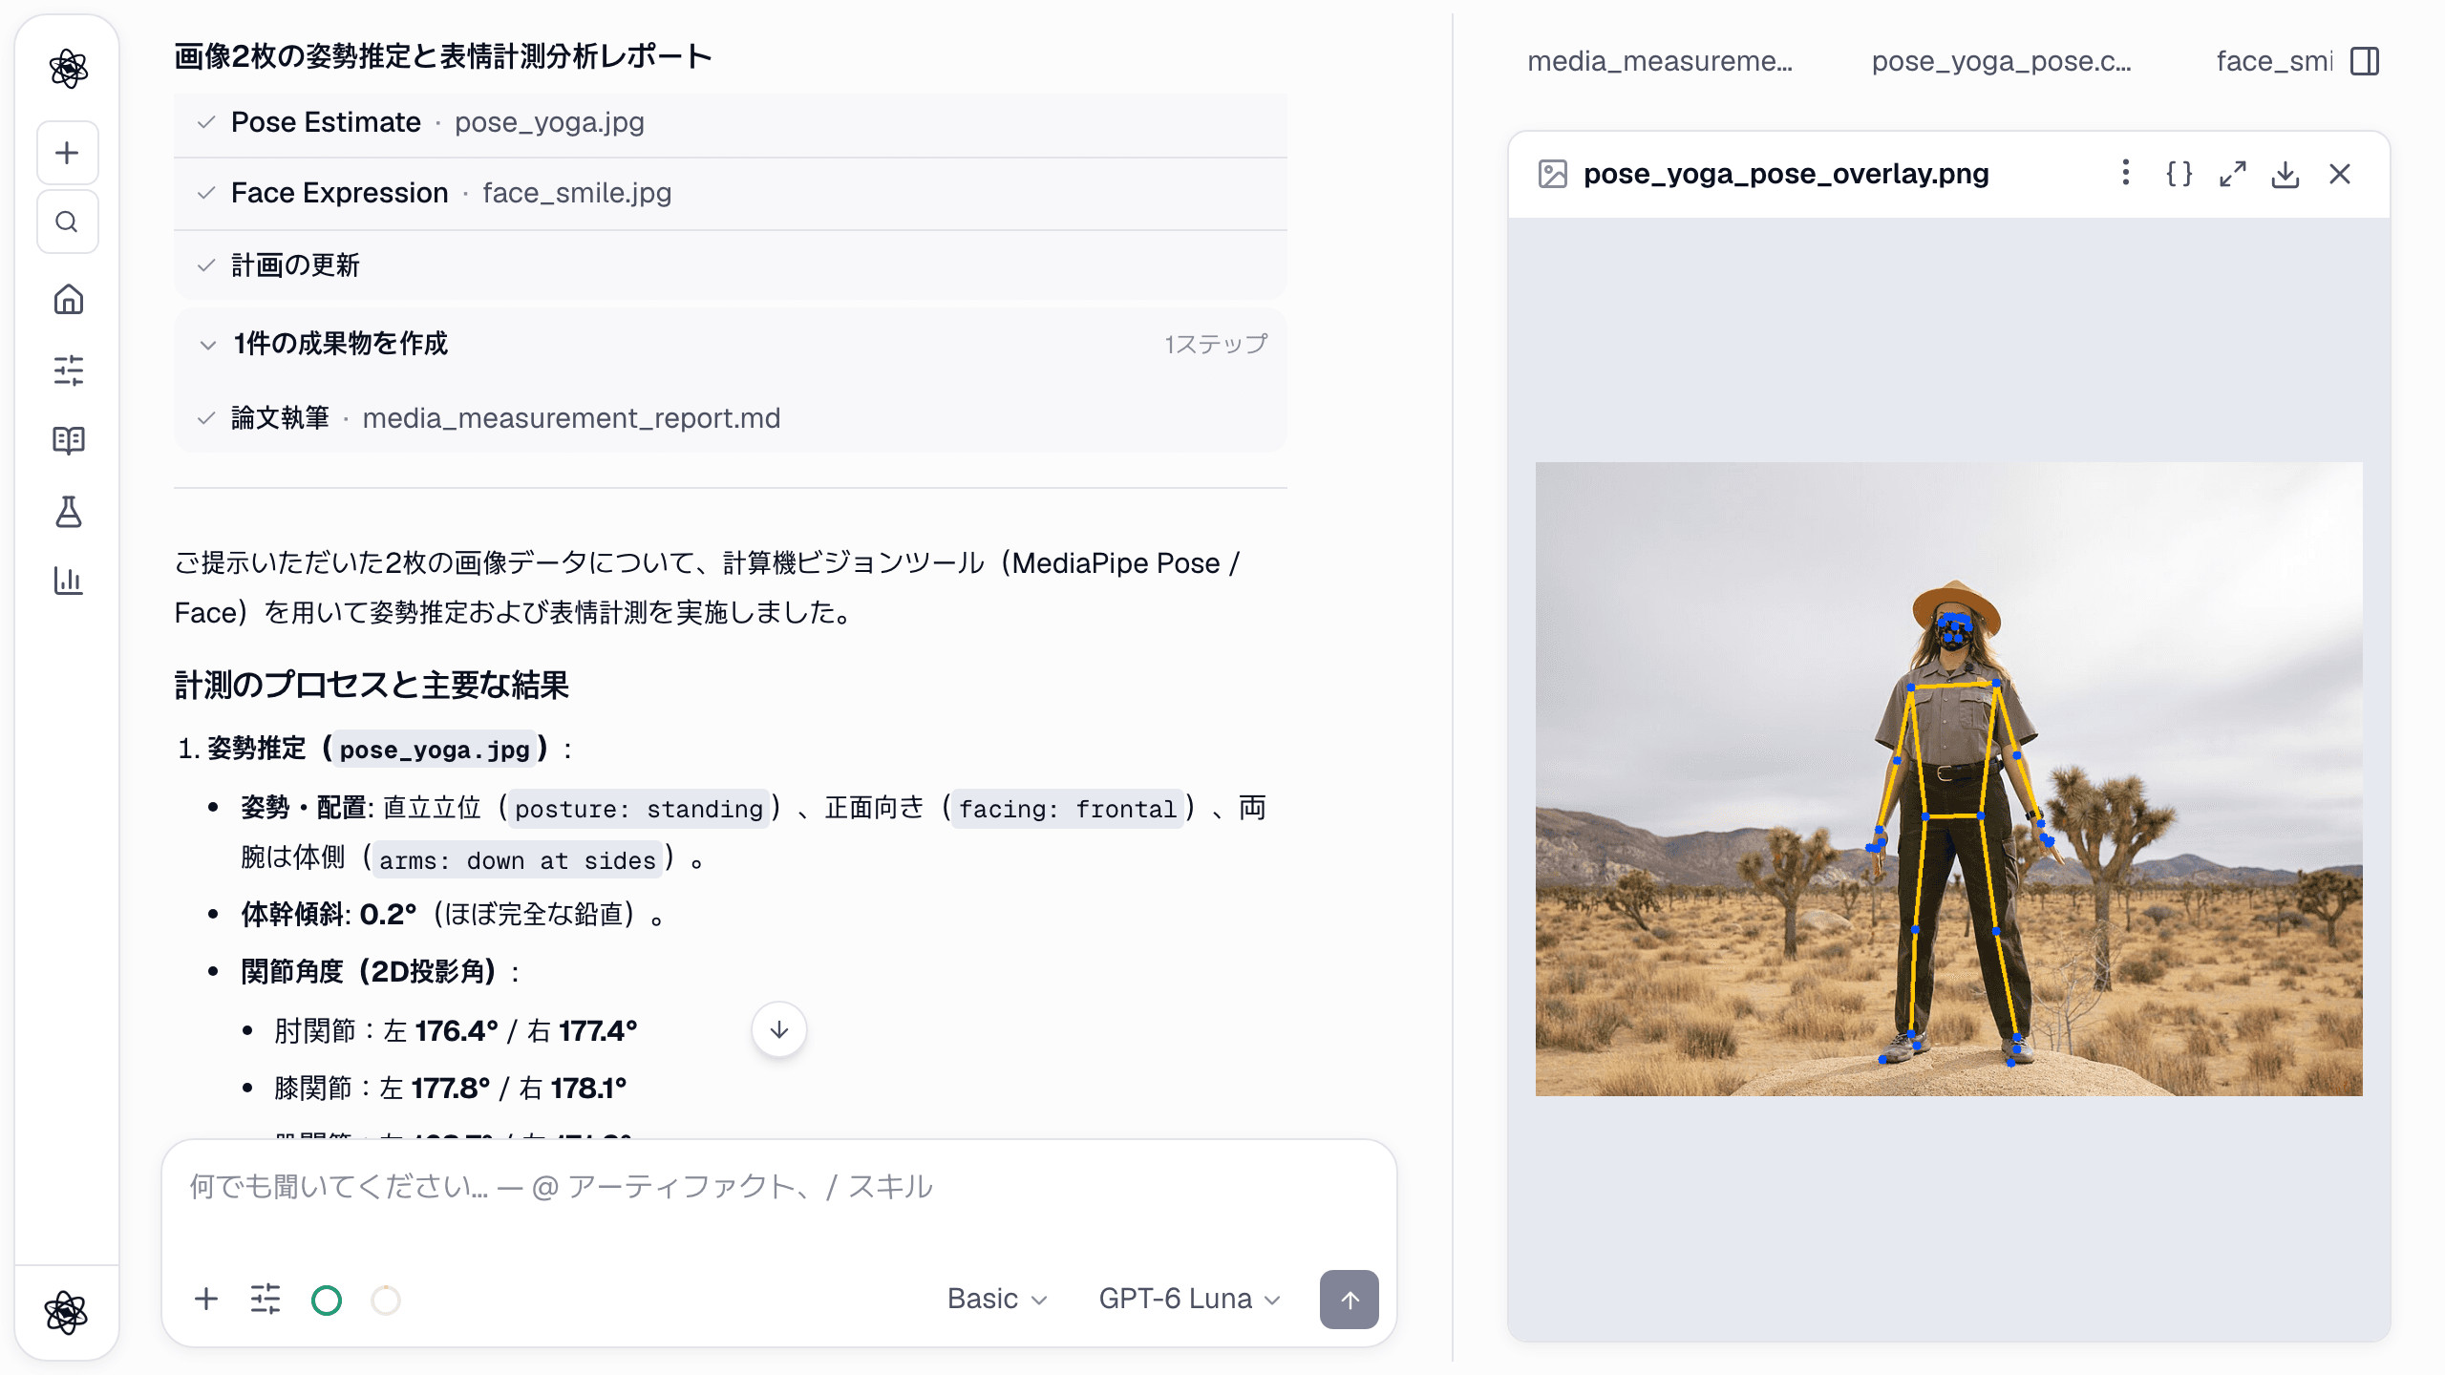This screenshot has width=2445, height=1375.
Task: Send the message with the arrow button
Action: point(1349,1299)
